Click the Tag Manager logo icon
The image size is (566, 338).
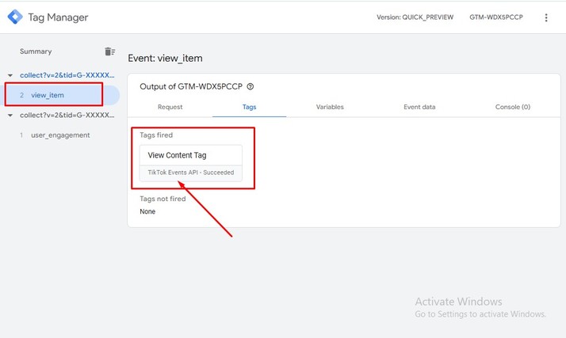point(15,17)
